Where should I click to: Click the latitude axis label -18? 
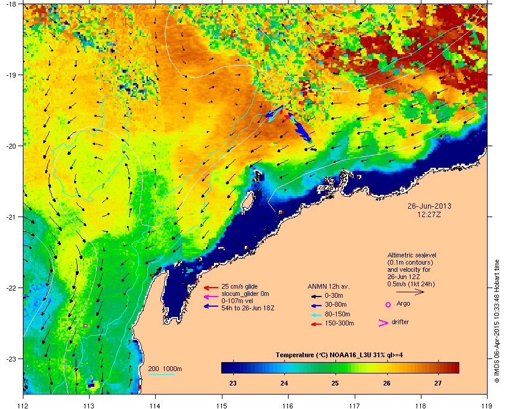coord(11,4)
